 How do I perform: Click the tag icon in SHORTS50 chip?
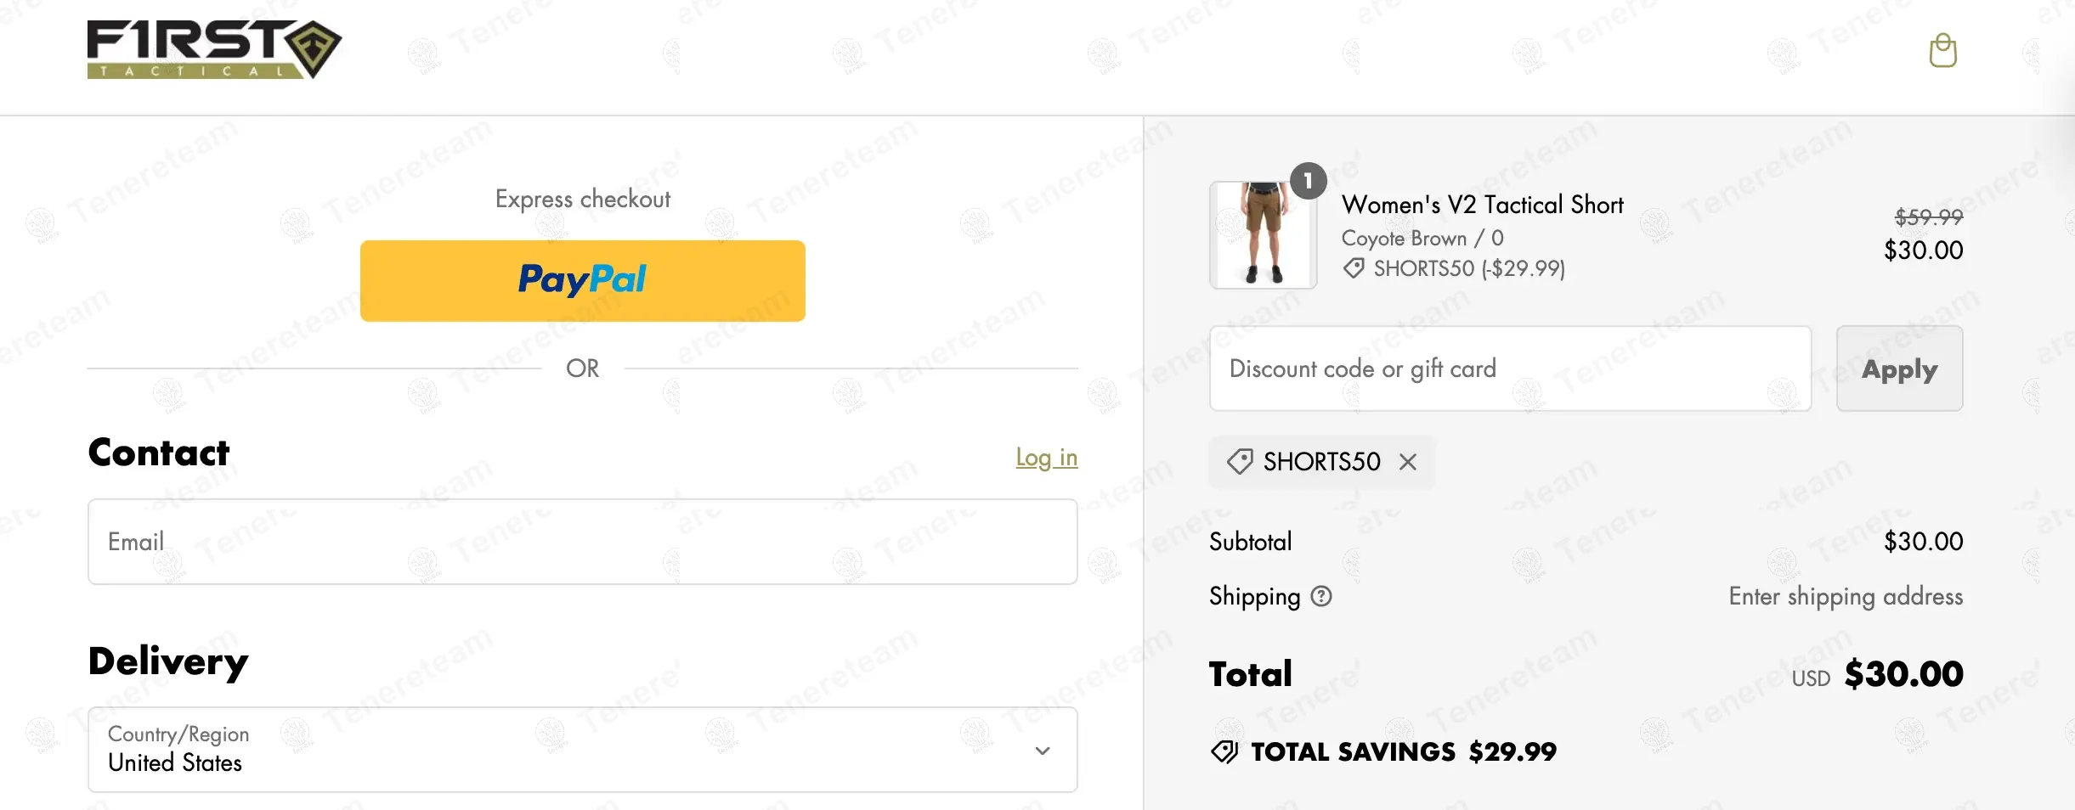click(x=1240, y=462)
